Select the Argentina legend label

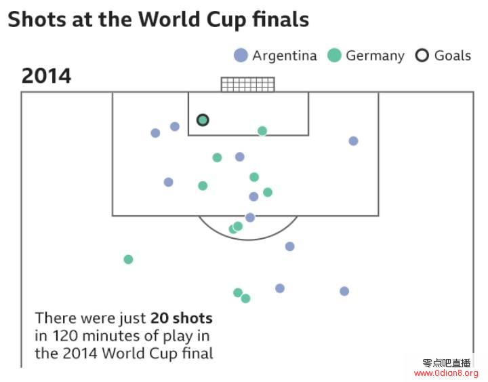(285, 56)
